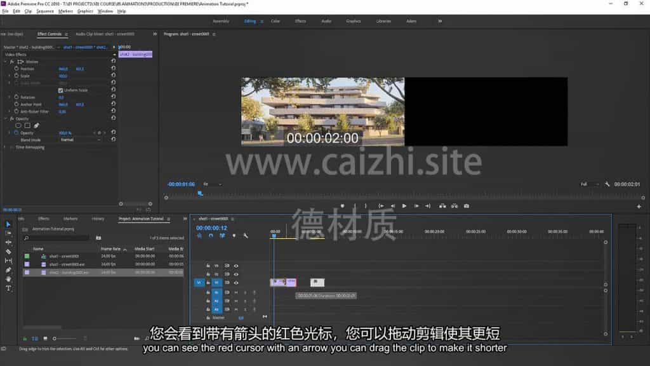The height and width of the screenshot is (366, 650).
Task: Toggle Scale animation stopwatch
Action: (17, 76)
